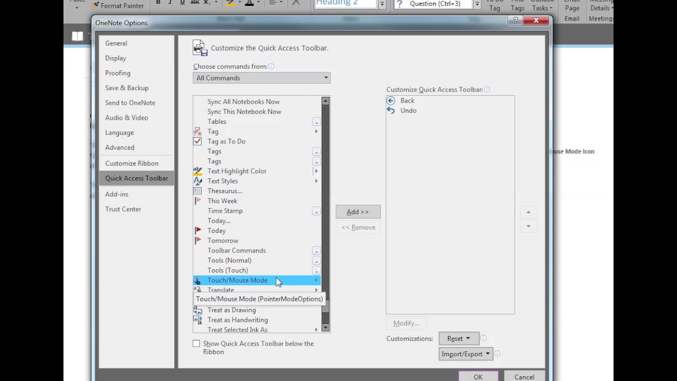Click the commands list scroll down arrow

[326, 328]
